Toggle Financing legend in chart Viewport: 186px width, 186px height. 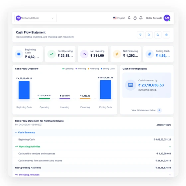pyautogui.click(x=93, y=69)
